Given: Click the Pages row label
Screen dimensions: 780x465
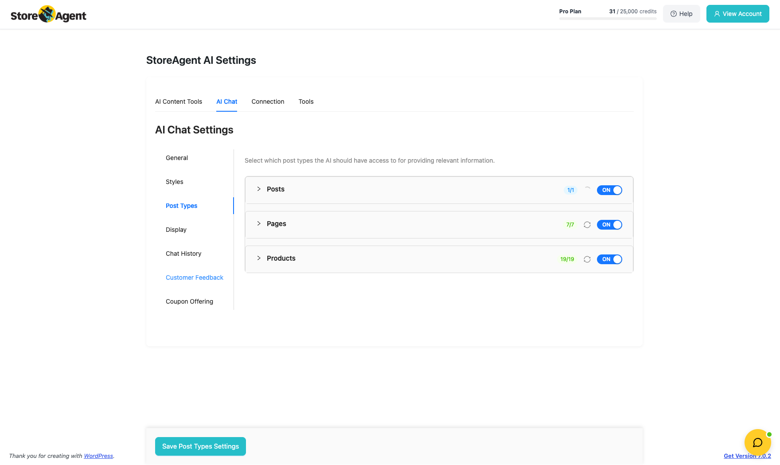Looking at the screenshot, I should click(277, 224).
